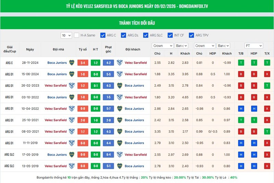Click the Velez Sarsfield crest in the 15-06-2024 row
The height and width of the screenshot is (183, 274).
pos(120,74)
